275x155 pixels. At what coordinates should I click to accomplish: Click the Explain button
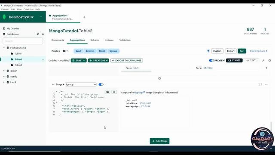point(217,51)
